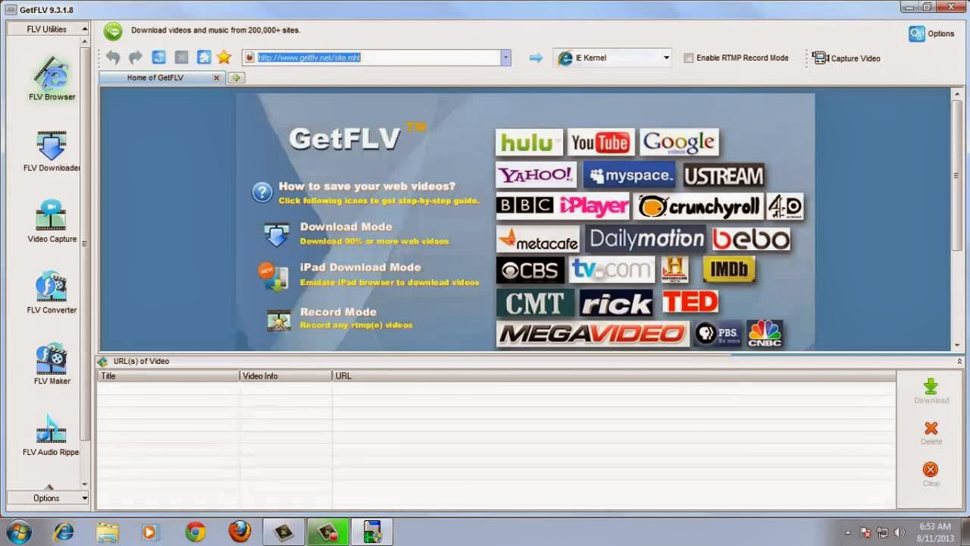Open iPad Download Mode guide link
Image resolution: width=970 pixels, height=546 pixels.
360,267
